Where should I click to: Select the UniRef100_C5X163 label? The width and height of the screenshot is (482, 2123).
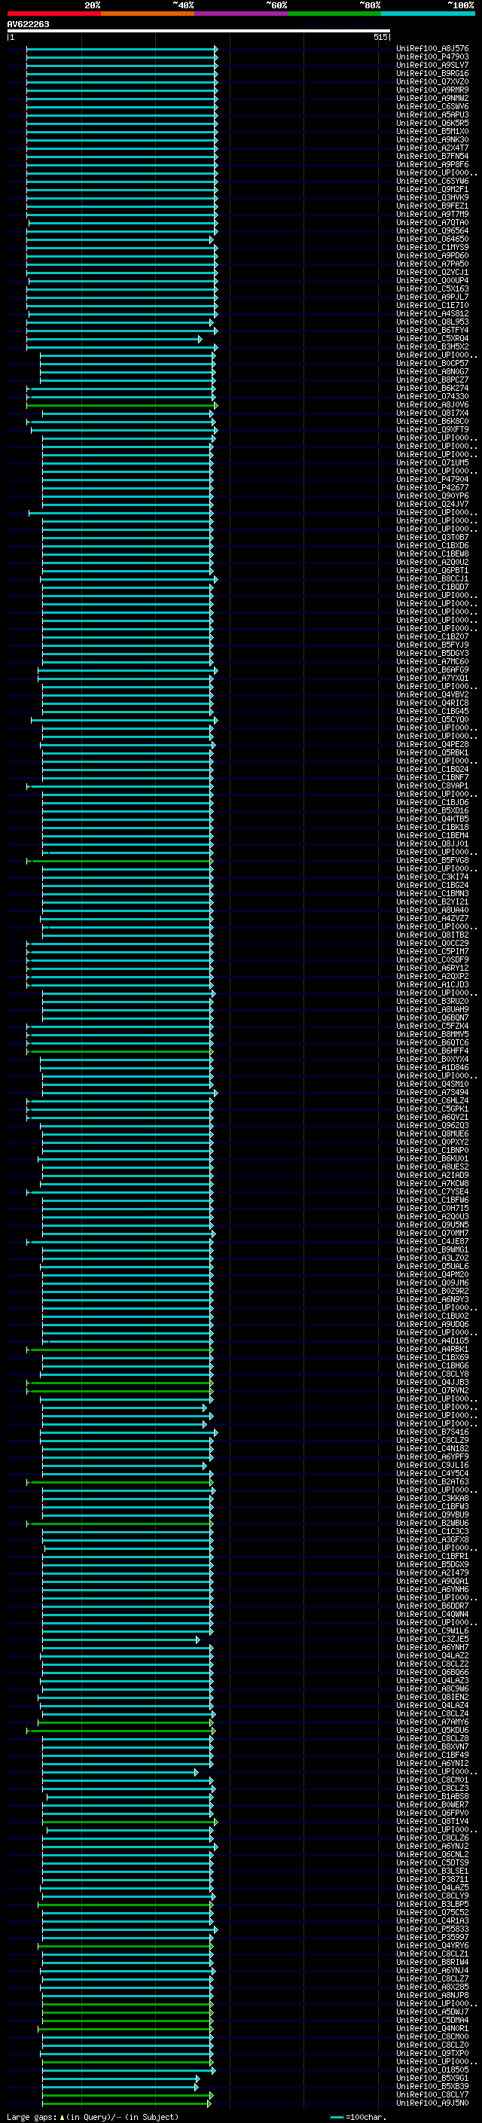[x=432, y=288]
